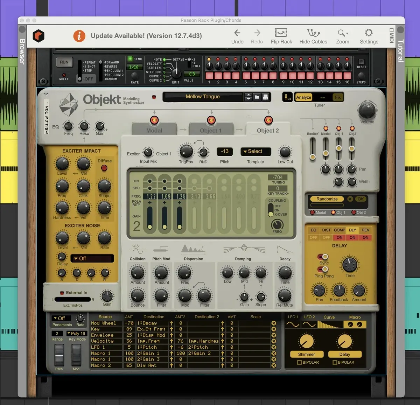Open the Poly 16 key mode dropdown
This screenshot has height=405, width=420.
[x=76, y=334]
